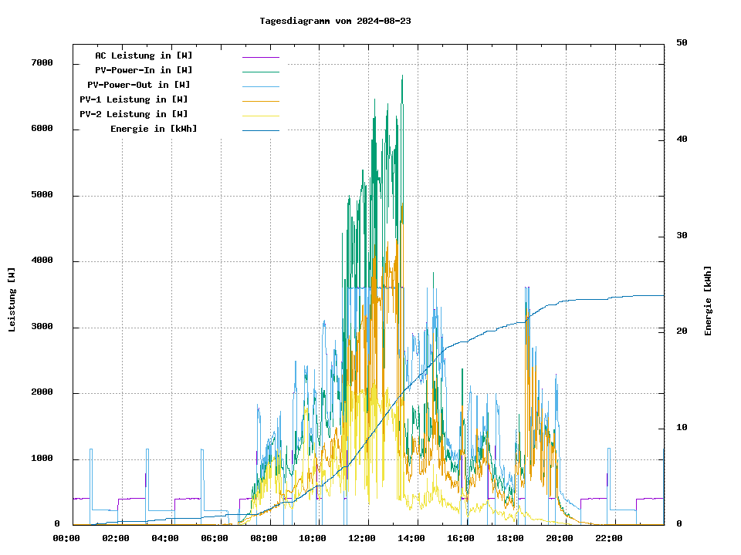The height and width of the screenshot is (555, 741).
Task: Click the 12:00 time axis label
Action: 362,538
